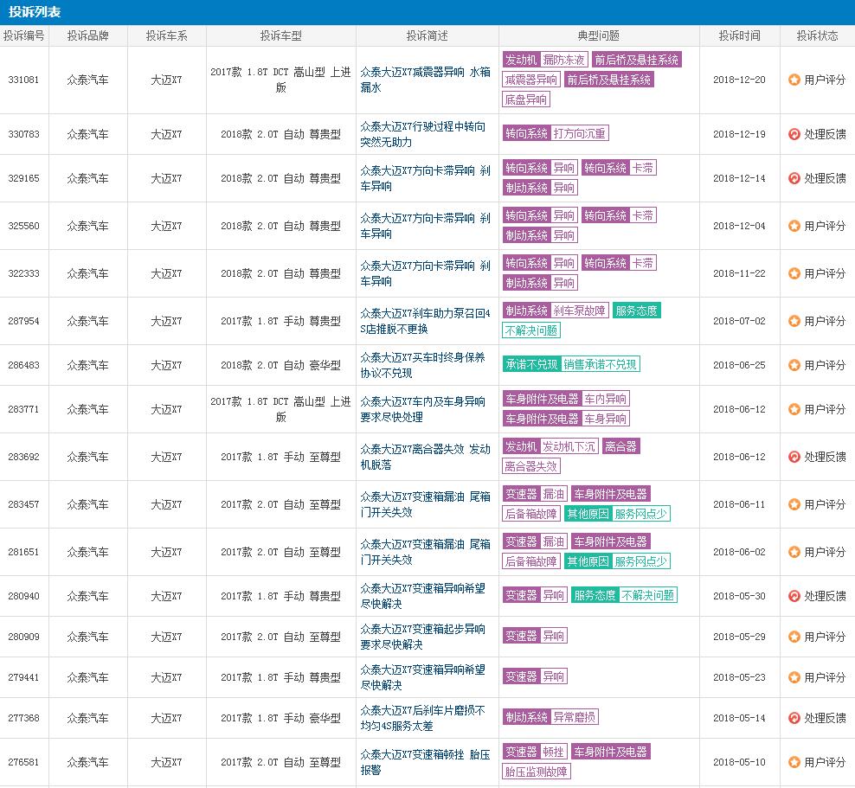
Task: Click the 底盘异响 tag in row 331081
Action: [x=526, y=99]
